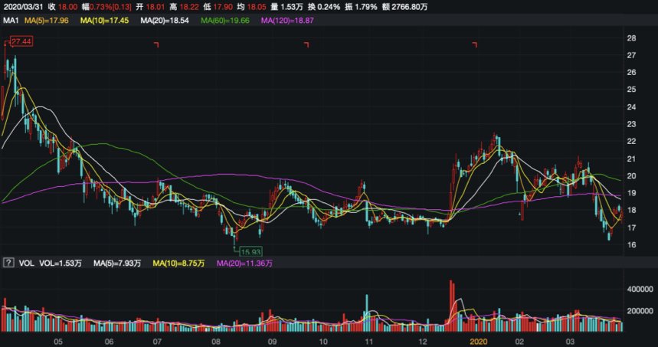Click red corner marker above month 10
Screen dimensions: 658x347
pyautogui.click(x=306, y=44)
